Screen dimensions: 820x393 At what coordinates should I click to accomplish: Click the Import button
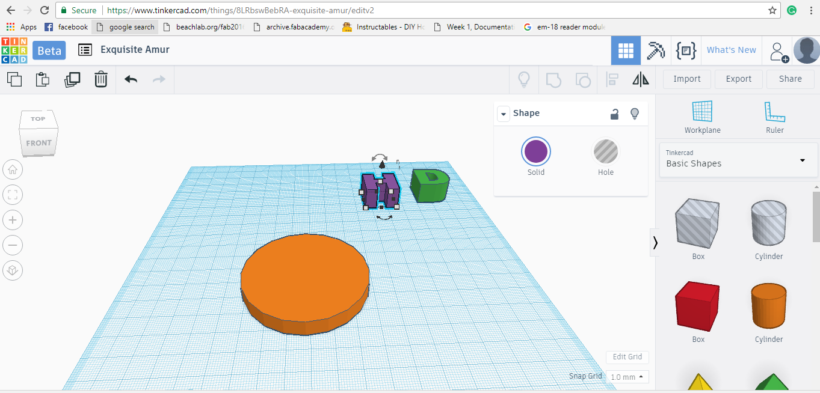pos(687,79)
